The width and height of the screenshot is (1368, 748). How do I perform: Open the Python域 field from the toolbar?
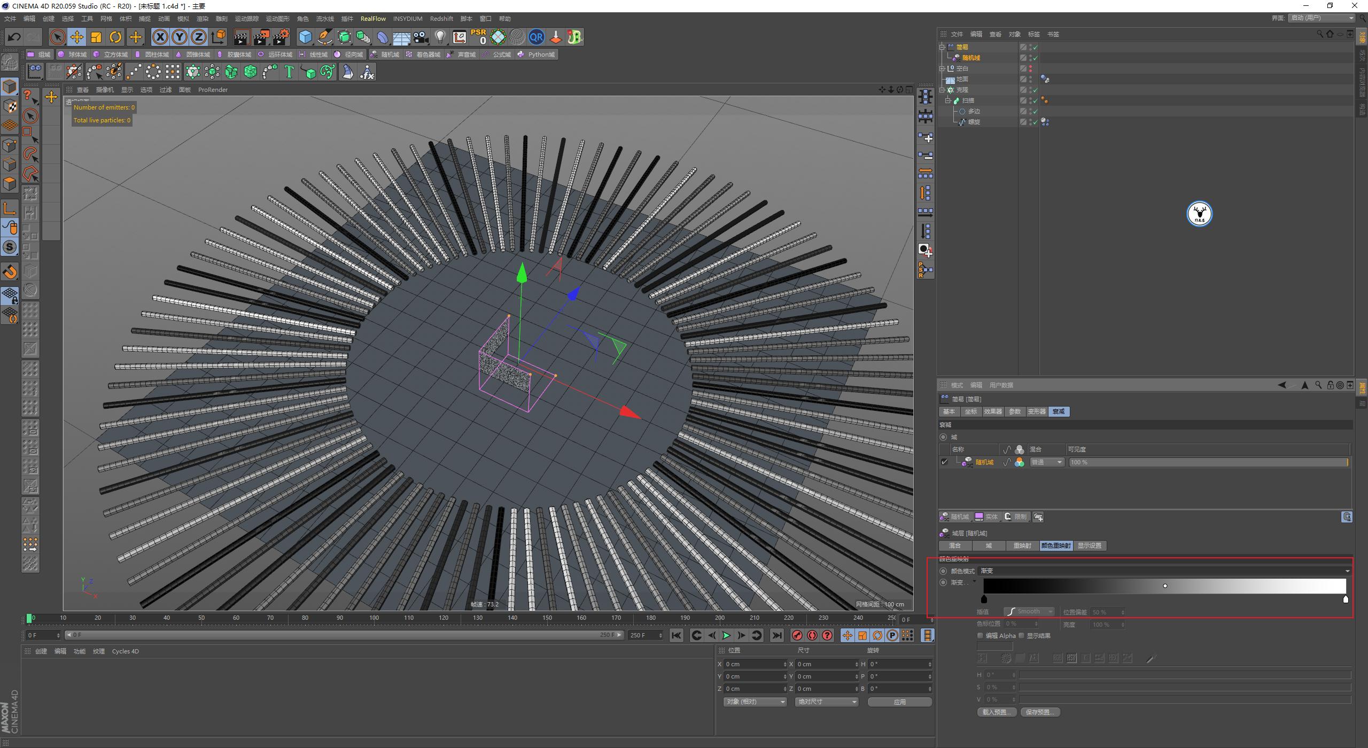pos(537,54)
